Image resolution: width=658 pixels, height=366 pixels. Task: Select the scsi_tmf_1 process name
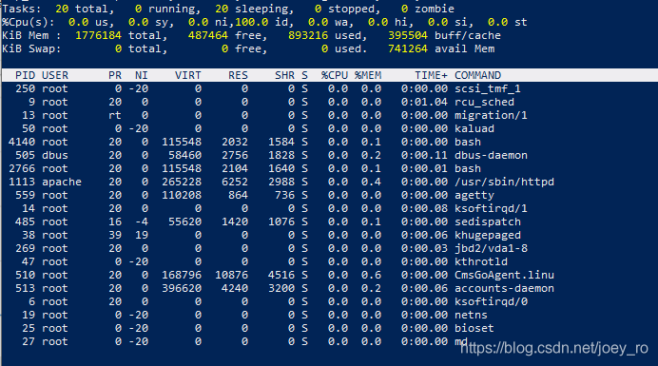pyautogui.click(x=488, y=89)
